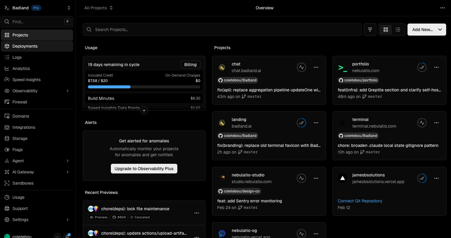The height and width of the screenshot is (238, 451).
Task: Open the overflow menu on the chat project card
Action: pyautogui.click(x=316, y=67)
